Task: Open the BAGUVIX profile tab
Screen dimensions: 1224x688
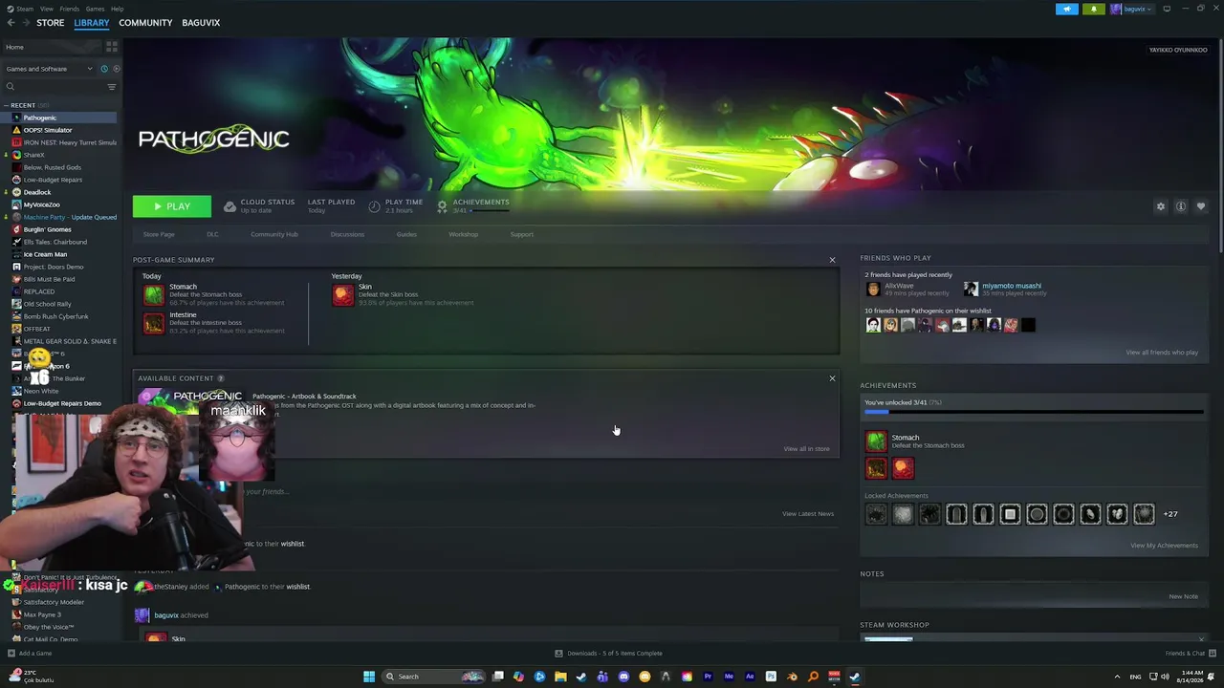Action: [201, 23]
